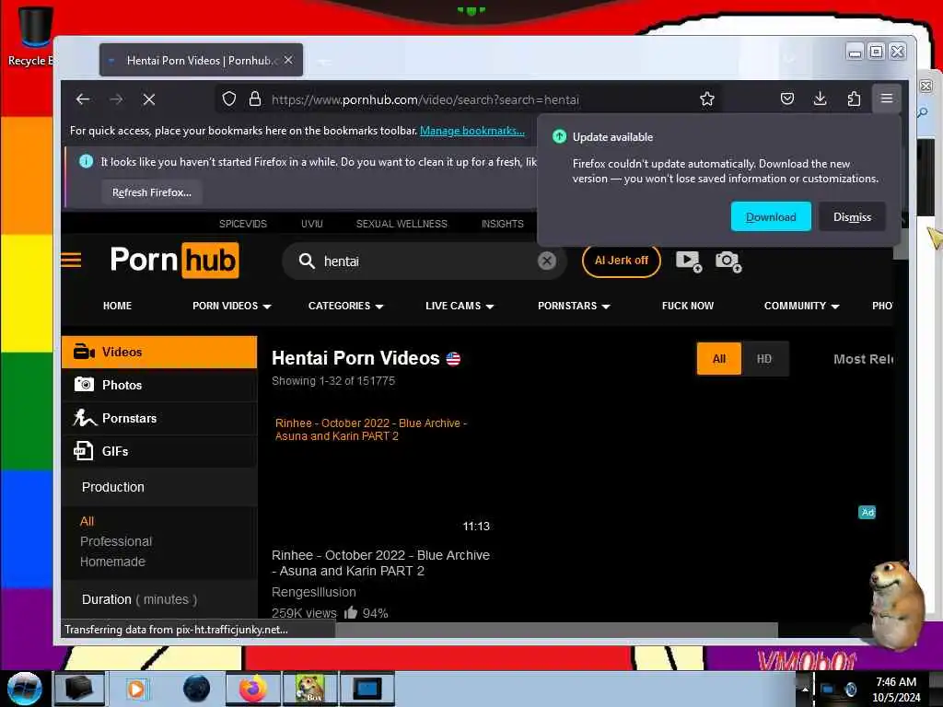Clear the search text with the round X
Image resolution: width=943 pixels, height=707 pixels.
click(x=547, y=261)
